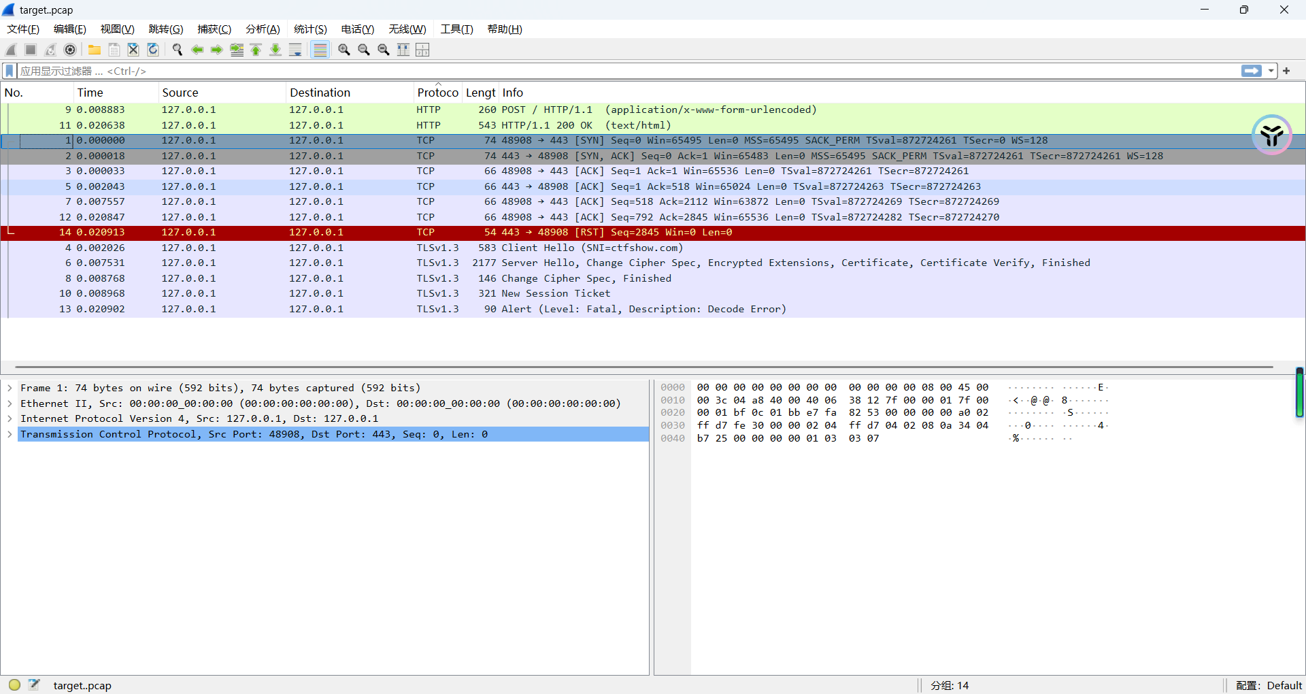The image size is (1306, 694).
Task: Click the floating round Y assistant icon
Action: [x=1271, y=135]
